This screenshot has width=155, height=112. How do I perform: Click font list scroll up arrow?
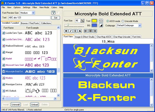pos(58,28)
